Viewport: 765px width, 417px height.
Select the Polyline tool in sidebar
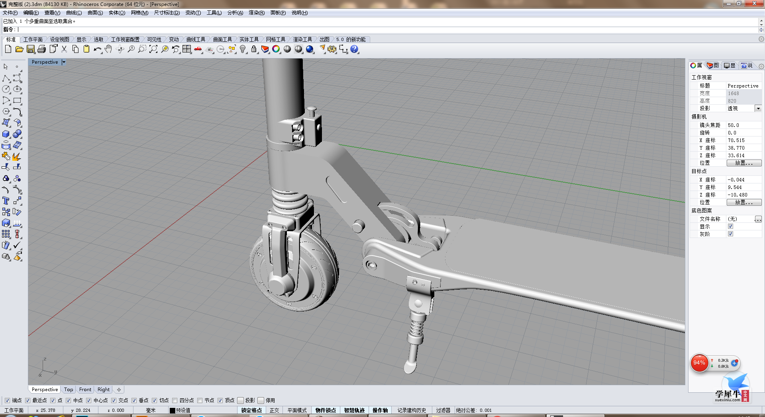pos(6,78)
